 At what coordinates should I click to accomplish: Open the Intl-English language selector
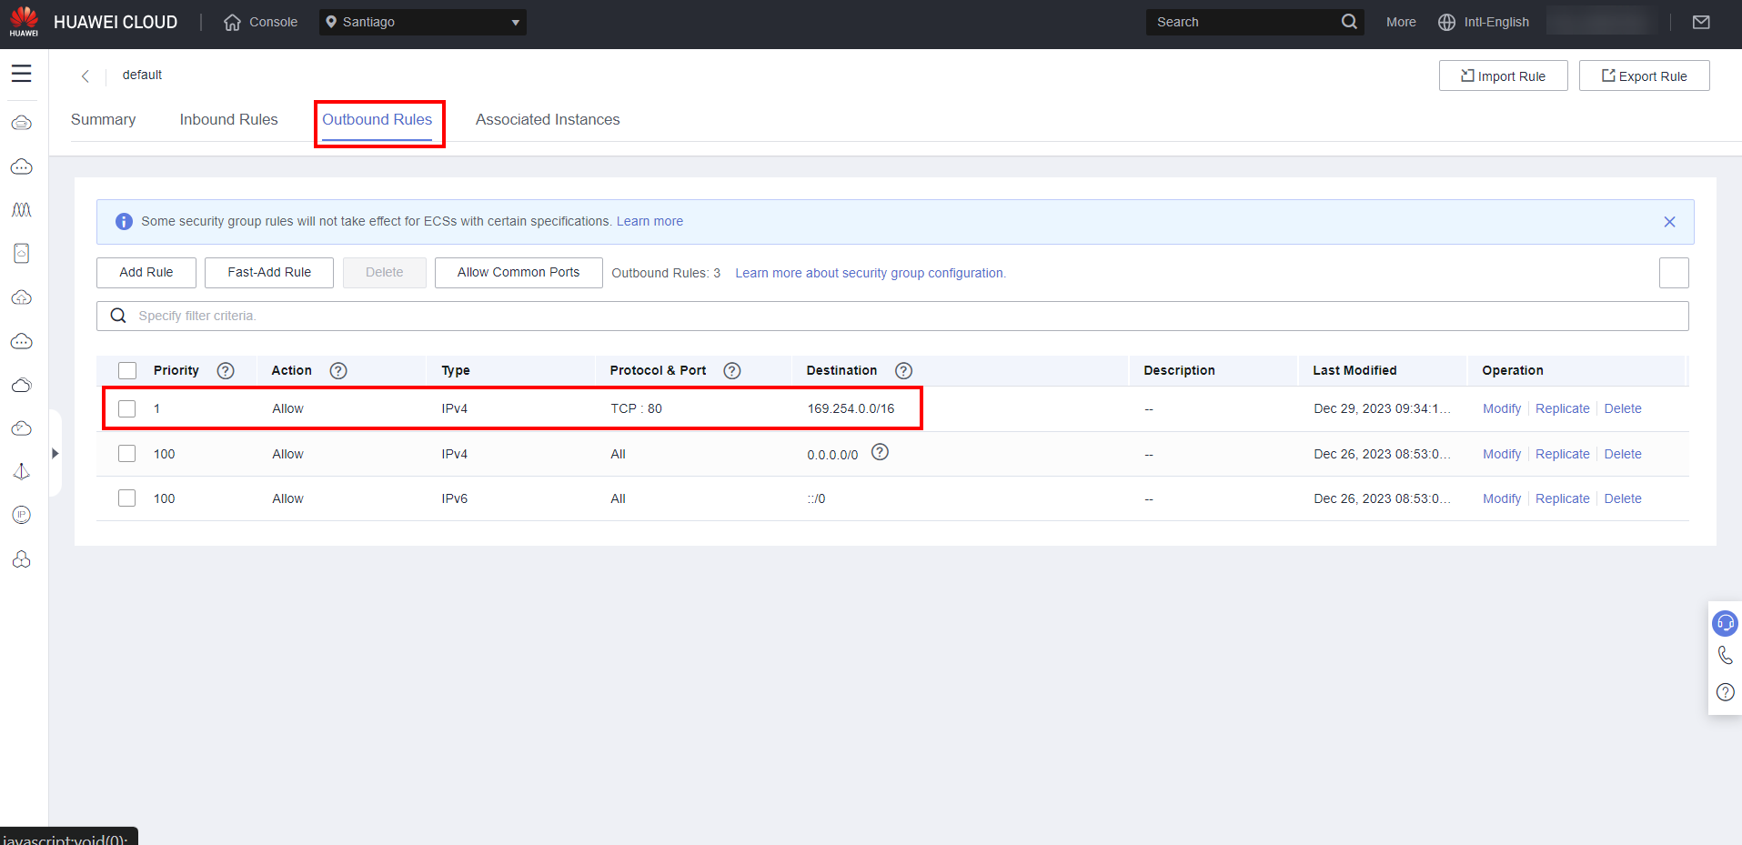tap(1484, 22)
